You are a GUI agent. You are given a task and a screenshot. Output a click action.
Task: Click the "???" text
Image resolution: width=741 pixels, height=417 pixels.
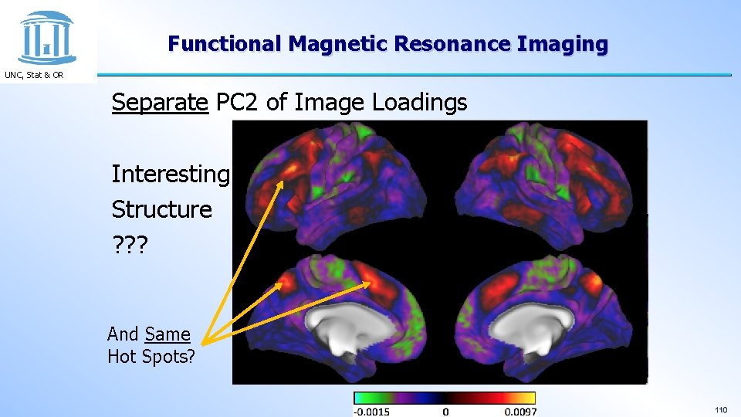click(130, 245)
